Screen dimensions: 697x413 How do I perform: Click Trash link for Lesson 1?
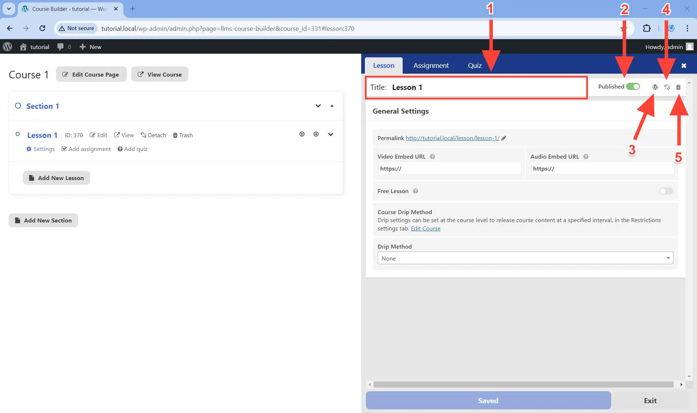click(x=183, y=135)
